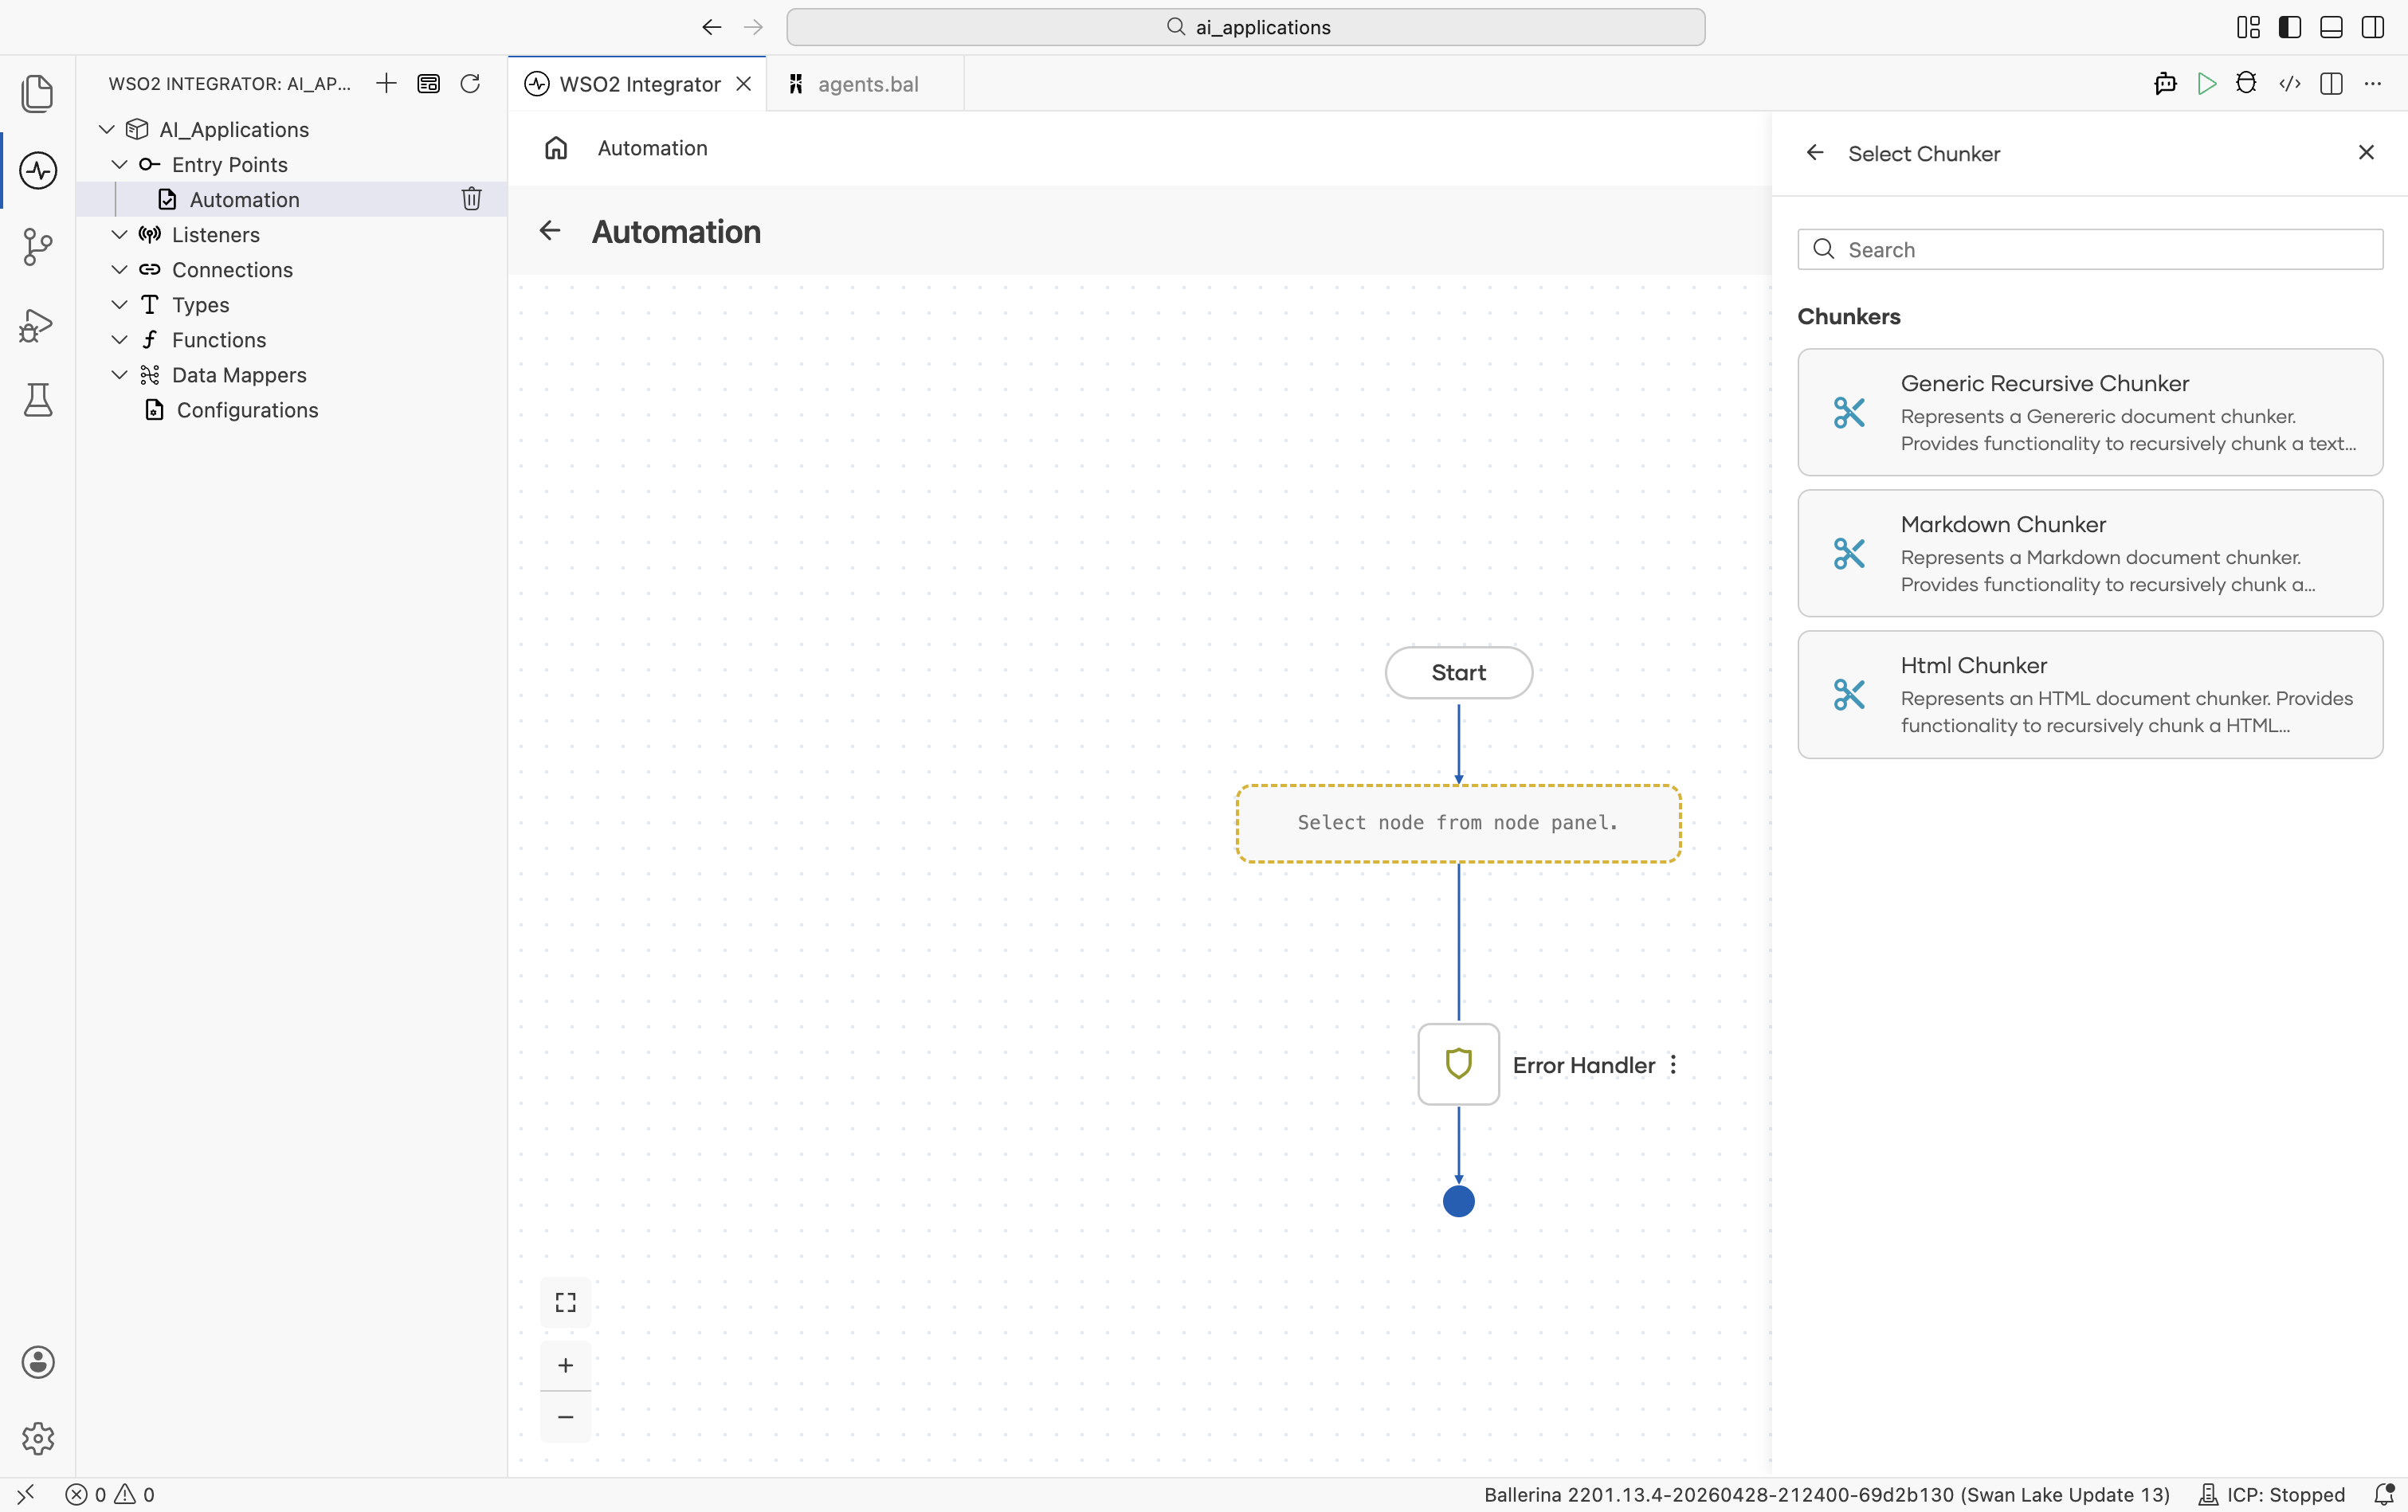The height and width of the screenshot is (1512, 2408).
Task: Open the Manage settings gear
Action: coord(38,1438)
